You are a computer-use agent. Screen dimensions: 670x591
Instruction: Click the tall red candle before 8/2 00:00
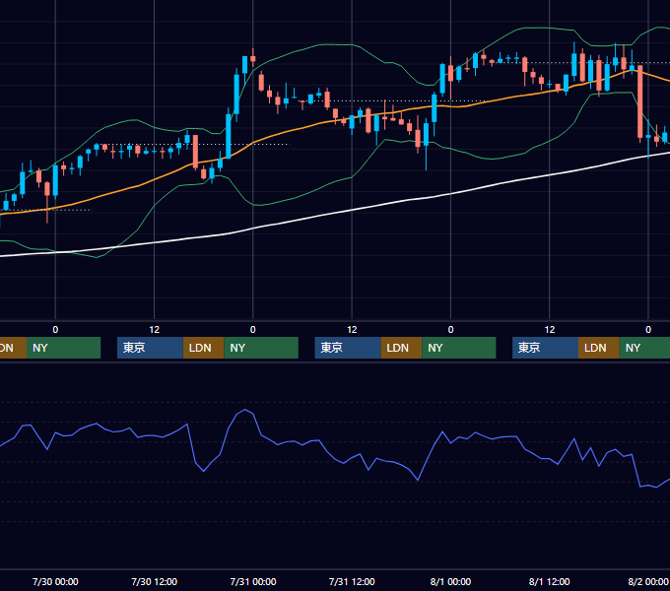tap(640, 102)
